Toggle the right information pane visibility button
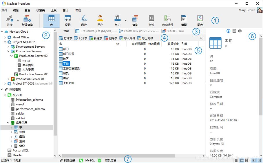This screenshot has height=163, width=263. 259,160
